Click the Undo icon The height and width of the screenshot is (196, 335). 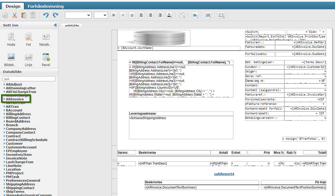click(x=46, y=15)
